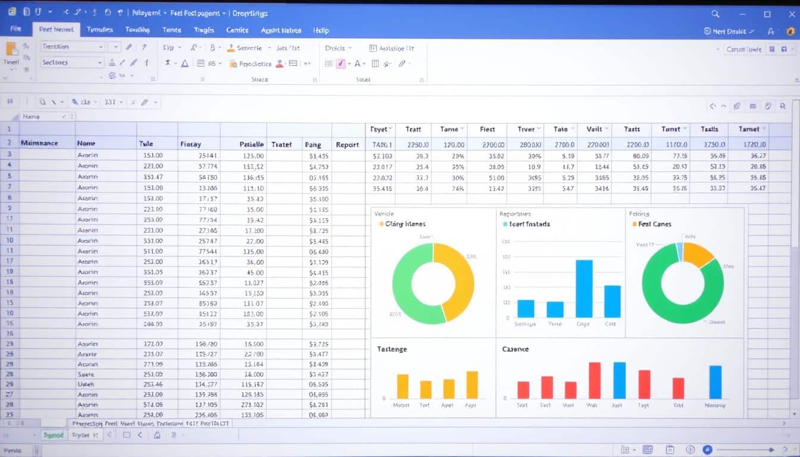Open the Tanse column filter dropdown
The height and width of the screenshot is (457, 800).
[x=463, y=129]
